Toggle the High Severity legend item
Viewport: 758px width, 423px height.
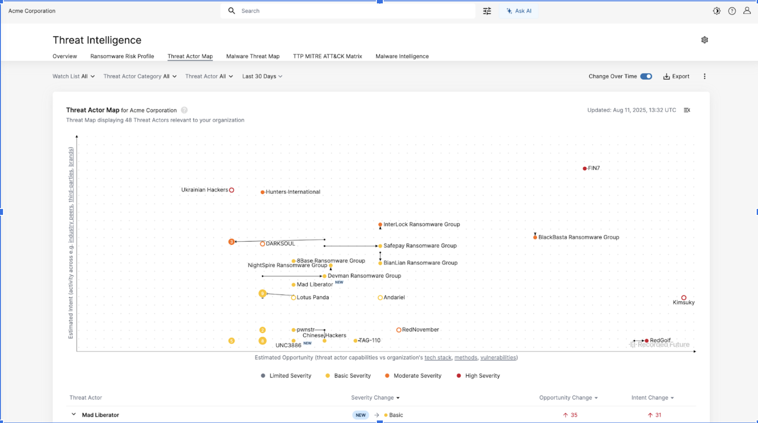click(478, 376)
